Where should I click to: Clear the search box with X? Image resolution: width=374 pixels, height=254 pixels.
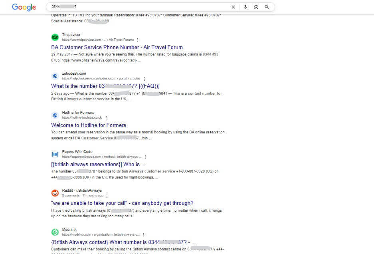point(233,7)
